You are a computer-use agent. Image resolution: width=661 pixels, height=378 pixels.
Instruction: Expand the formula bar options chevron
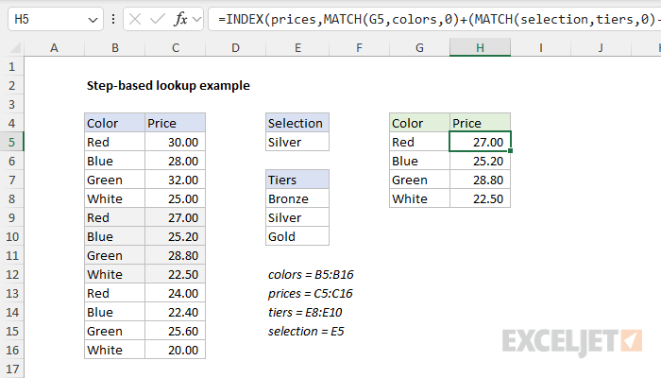point(196,20)
